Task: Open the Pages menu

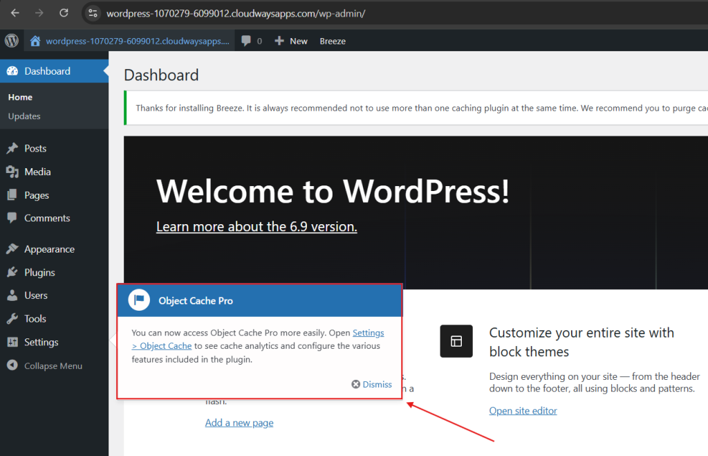Action: (x=37, y=195)
